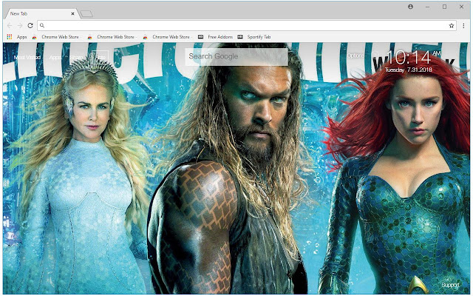Click the address bar field

coord(247,26)
